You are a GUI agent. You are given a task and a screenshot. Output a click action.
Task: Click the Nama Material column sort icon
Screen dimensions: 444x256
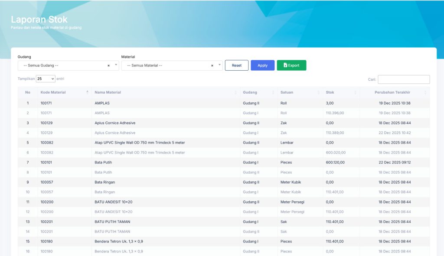[235, 92]
